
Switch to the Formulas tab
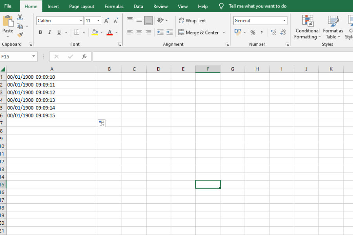114,6
